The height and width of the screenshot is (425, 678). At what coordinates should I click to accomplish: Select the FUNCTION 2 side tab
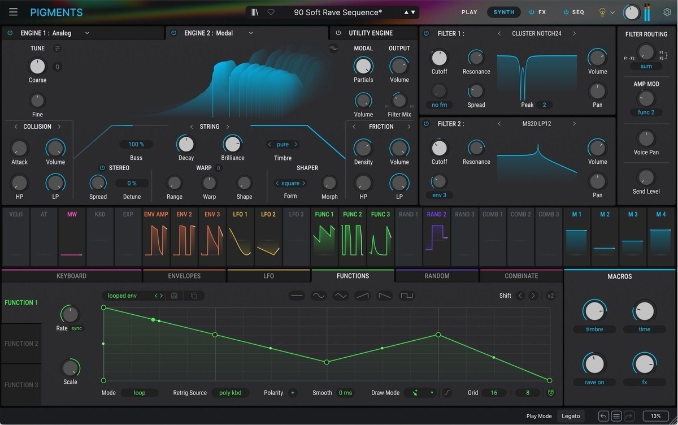click(21, 344)
